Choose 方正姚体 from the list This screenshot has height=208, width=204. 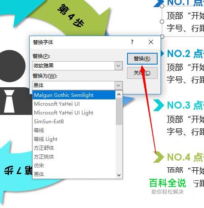(74, 157)
